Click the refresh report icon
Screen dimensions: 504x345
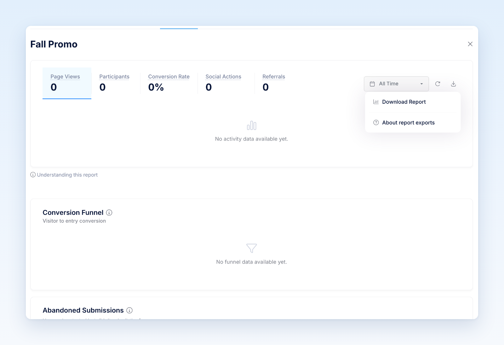(x=438, y=84)
